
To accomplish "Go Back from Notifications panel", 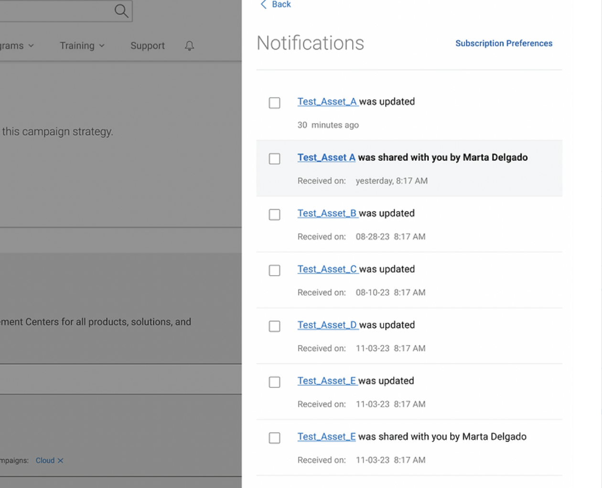I will (x=281, y=5).
